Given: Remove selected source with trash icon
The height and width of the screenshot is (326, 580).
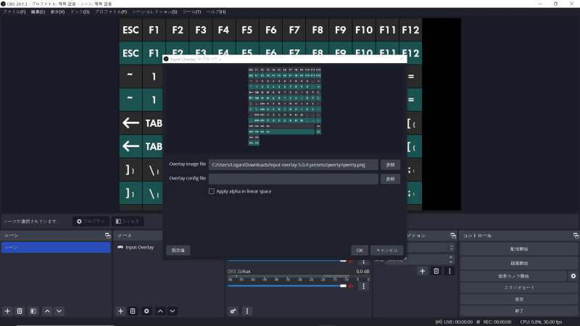Looking at the screenshot, I should [133, 311].
